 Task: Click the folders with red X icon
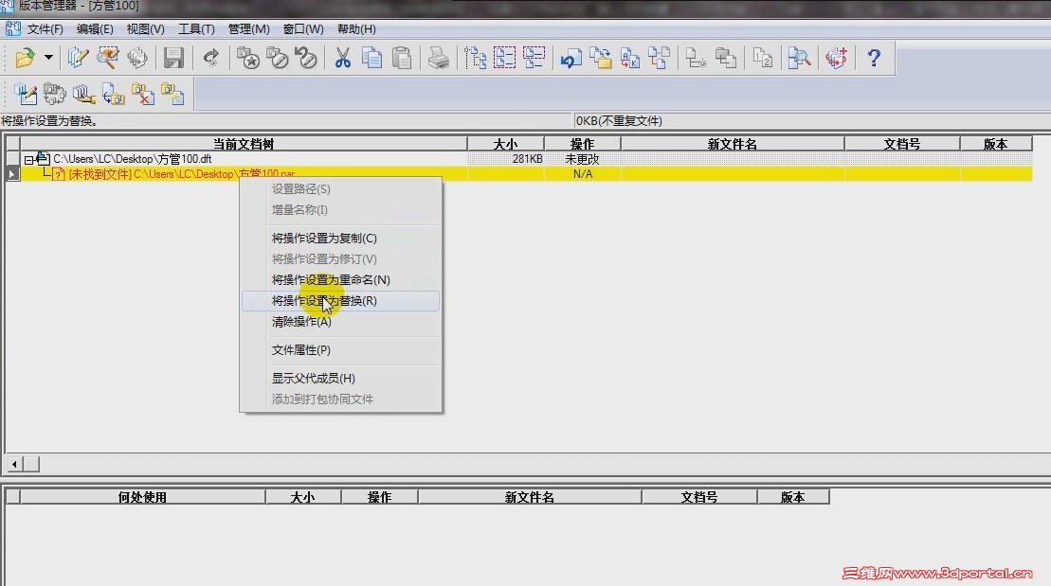(143, 94)
